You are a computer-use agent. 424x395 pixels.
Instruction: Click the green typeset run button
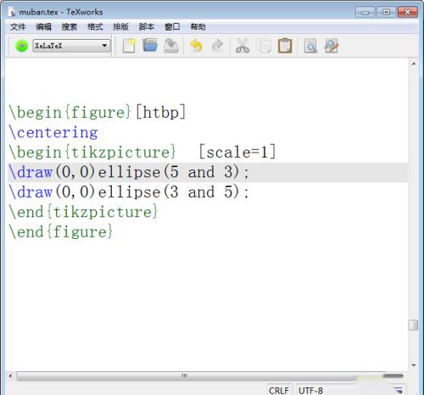pos(22,46)
